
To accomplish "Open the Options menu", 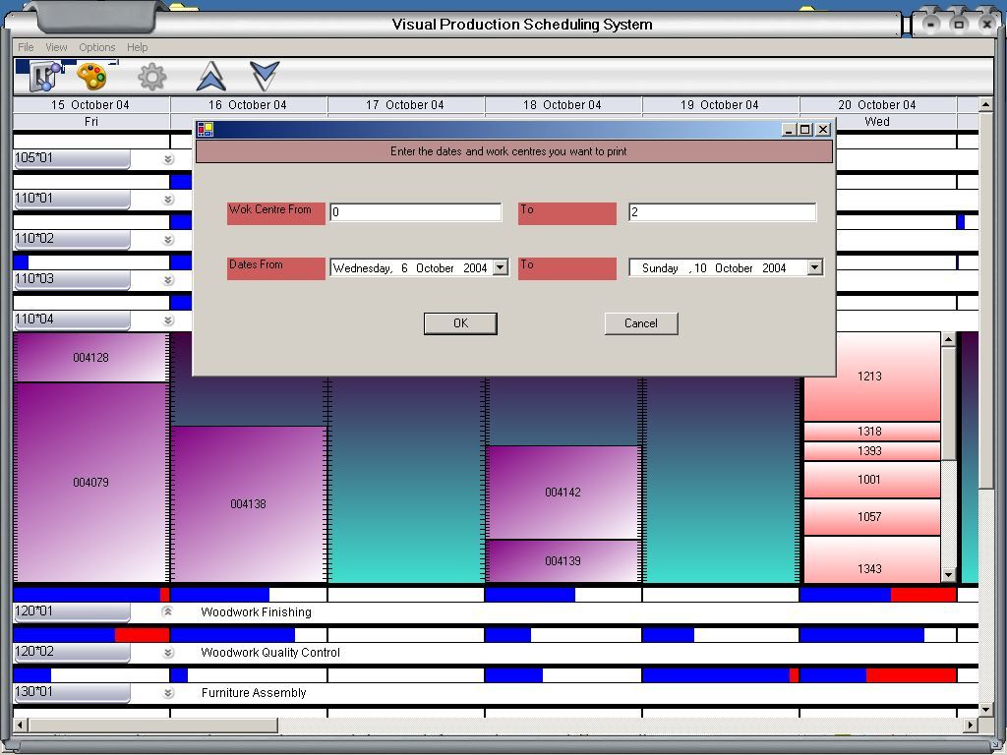I will (x=97, y=47).
